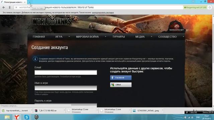Open the taskbar clock and date

click(207, 117)
